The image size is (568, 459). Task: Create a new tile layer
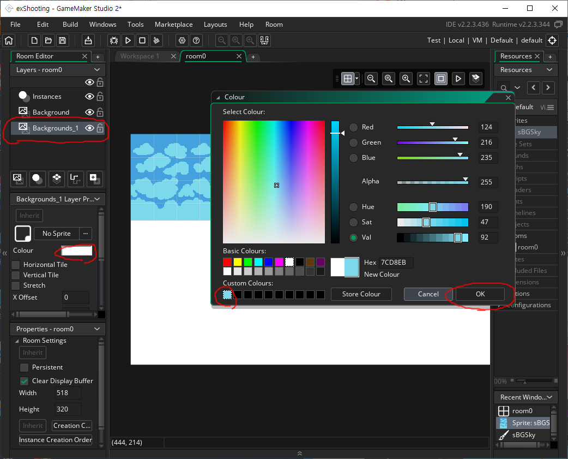(x=56, y=178)
